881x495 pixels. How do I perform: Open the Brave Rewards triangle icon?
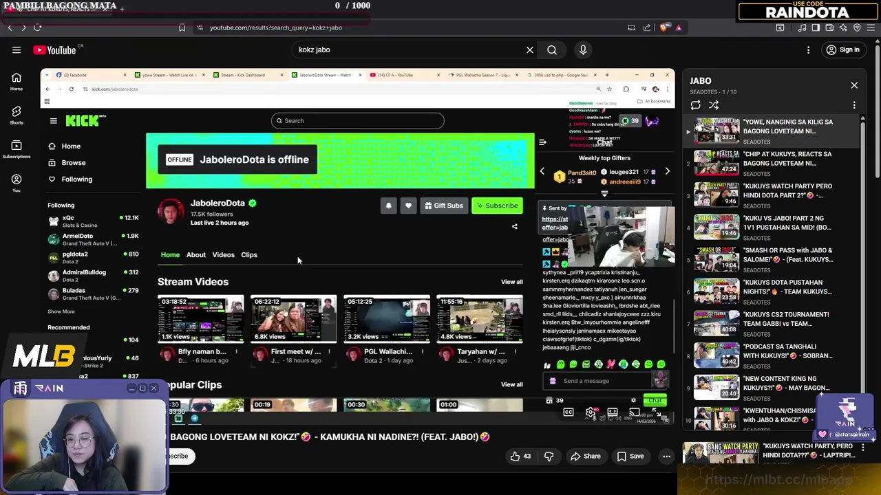679,27
